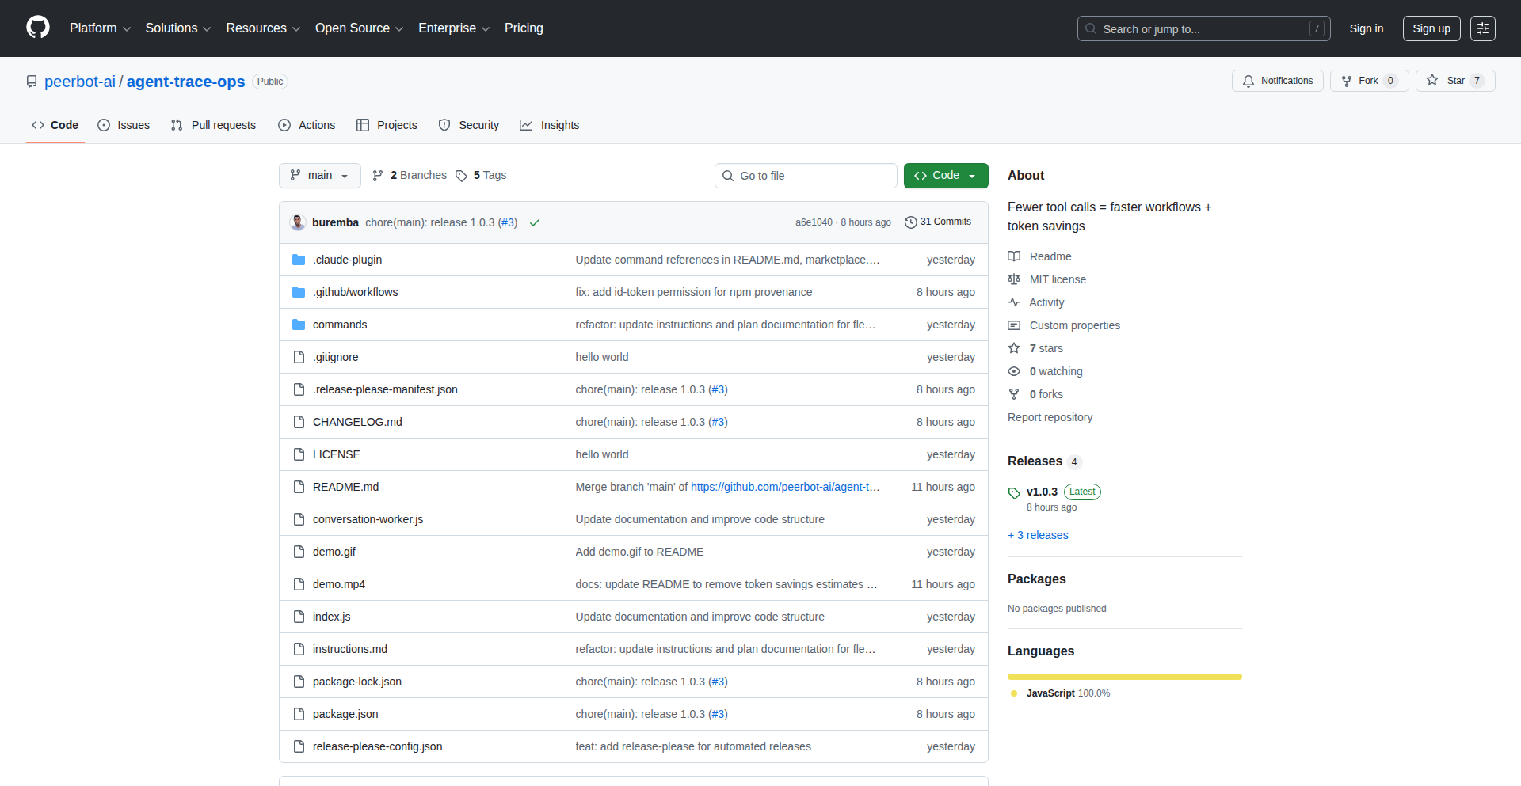Open the Insights tab
Screen dimensions: 1521x786
click(x=550, y=125)
